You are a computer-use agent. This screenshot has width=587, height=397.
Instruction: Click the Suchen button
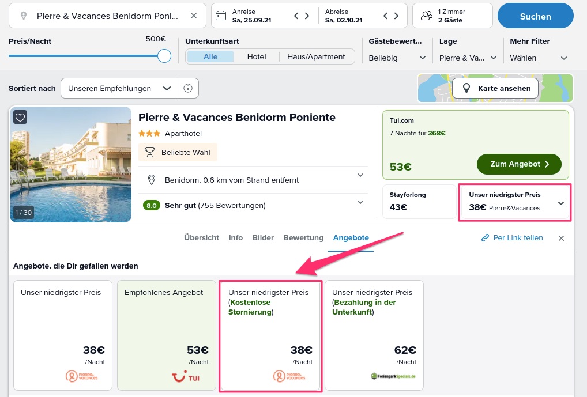click(x=535, y=16)
